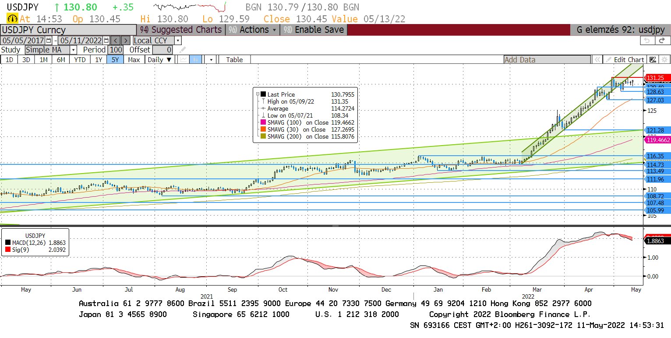Click the 131.25 red price label
The height and width of the screenshot is (338, 671).
click(658, 77)
